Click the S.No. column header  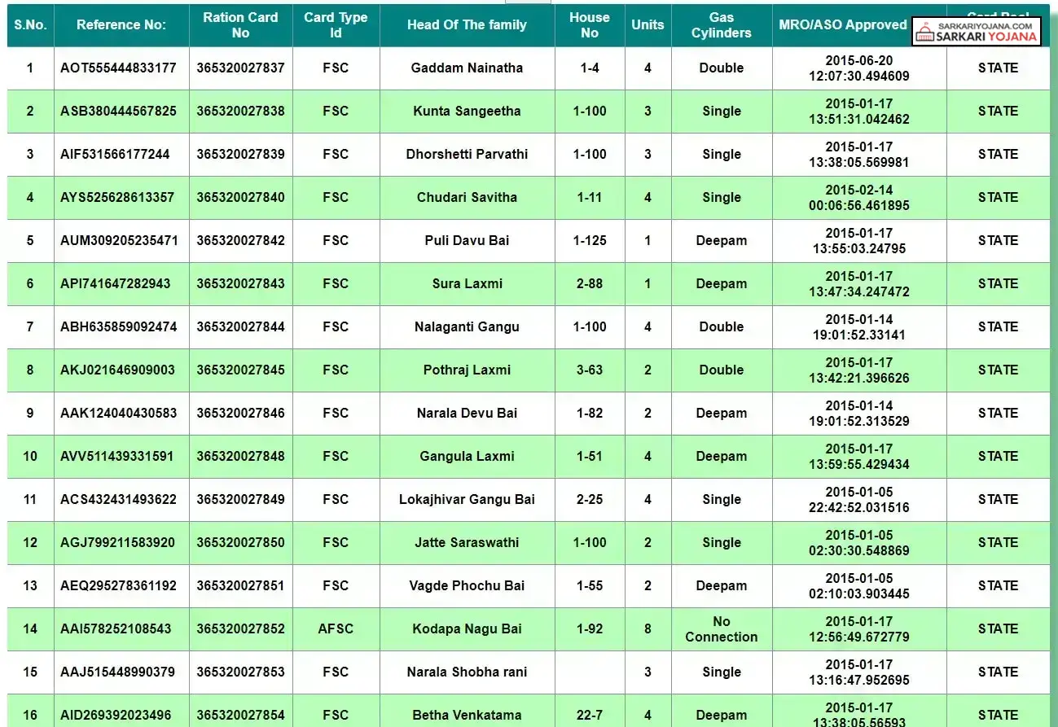coord(30,25)
